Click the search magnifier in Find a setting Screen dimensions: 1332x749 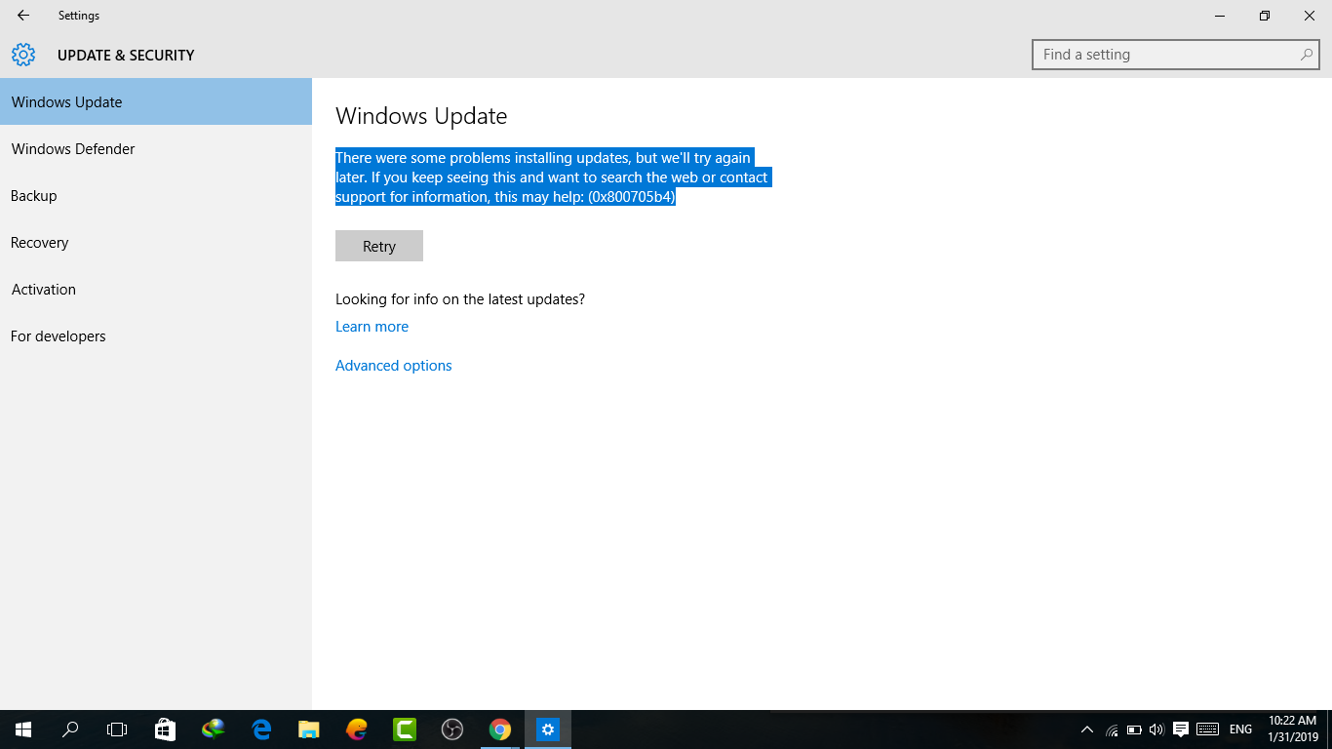pos(1307,55)
